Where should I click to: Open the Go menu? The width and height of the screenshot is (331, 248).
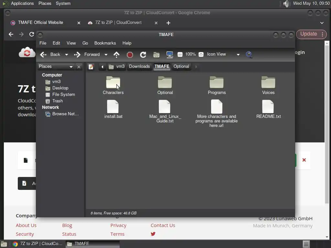click(85, 43)
